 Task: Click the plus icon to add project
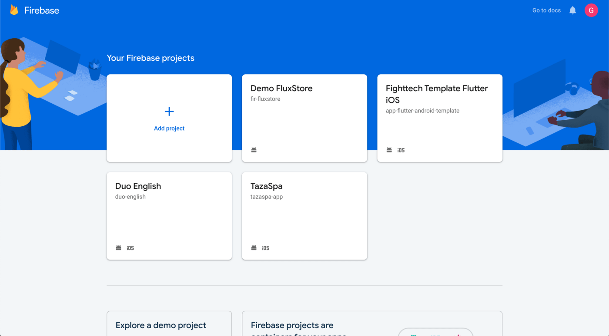point(169,112)
